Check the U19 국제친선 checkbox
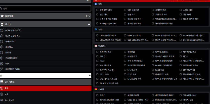 [x=125, y=10]
